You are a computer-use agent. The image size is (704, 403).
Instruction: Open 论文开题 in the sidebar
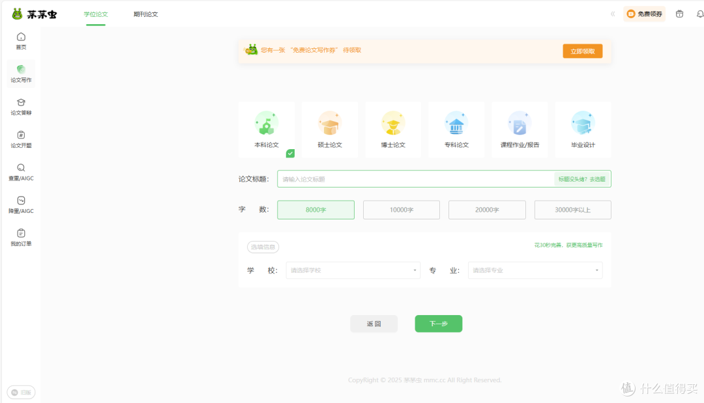click(x=21, y=139)
